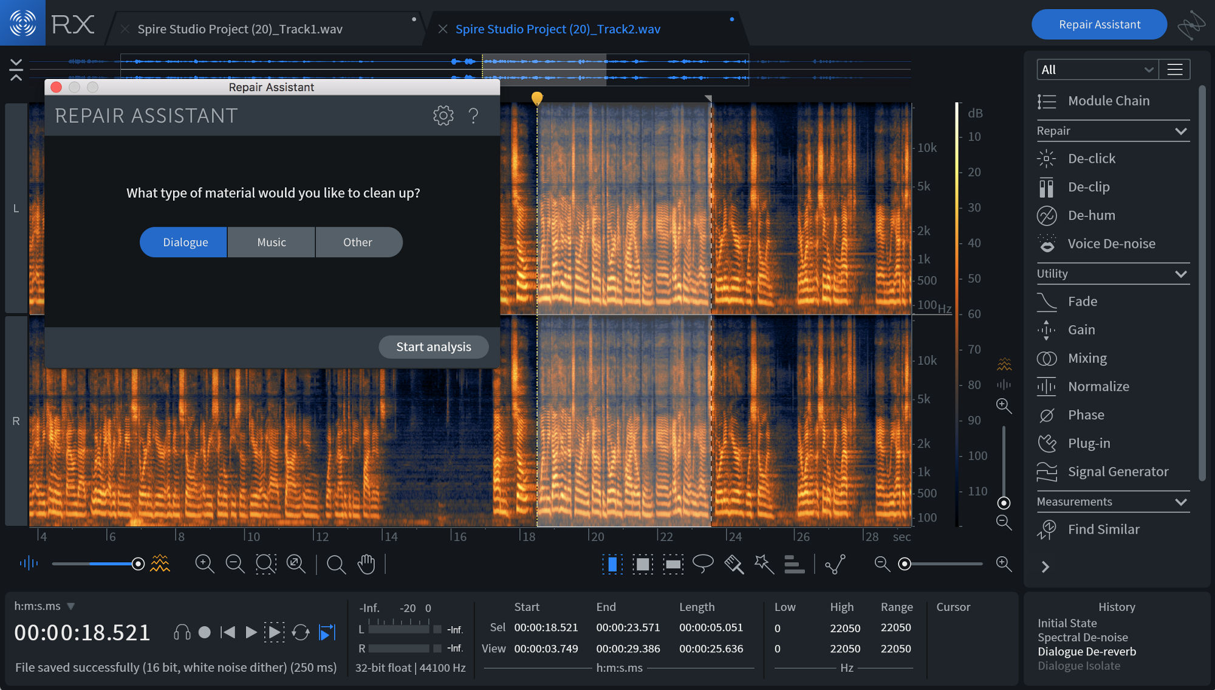The image size is (1215, 690).
Task: Choose the Time selection tool
Action: (x=612, y=564)
